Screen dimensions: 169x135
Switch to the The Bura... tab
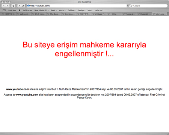[54, 14]
